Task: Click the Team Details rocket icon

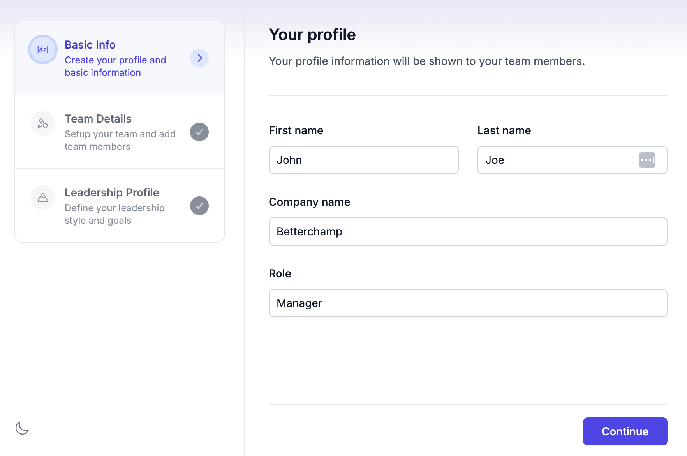Action: coord(43,124)
